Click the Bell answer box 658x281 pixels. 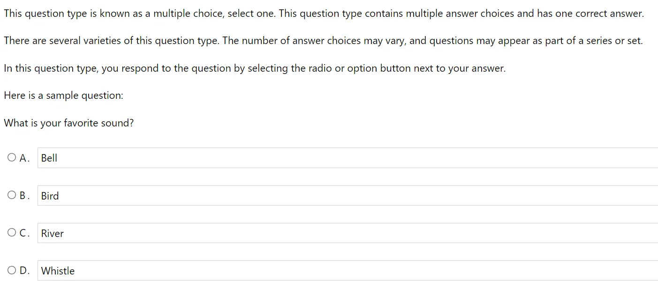347,158
